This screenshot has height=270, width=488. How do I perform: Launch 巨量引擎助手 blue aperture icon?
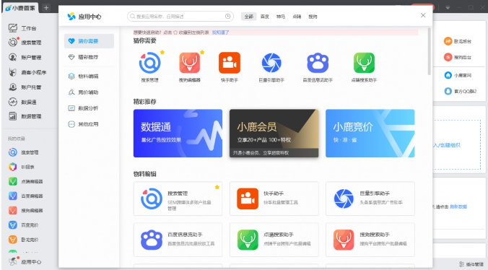point(271,63)
